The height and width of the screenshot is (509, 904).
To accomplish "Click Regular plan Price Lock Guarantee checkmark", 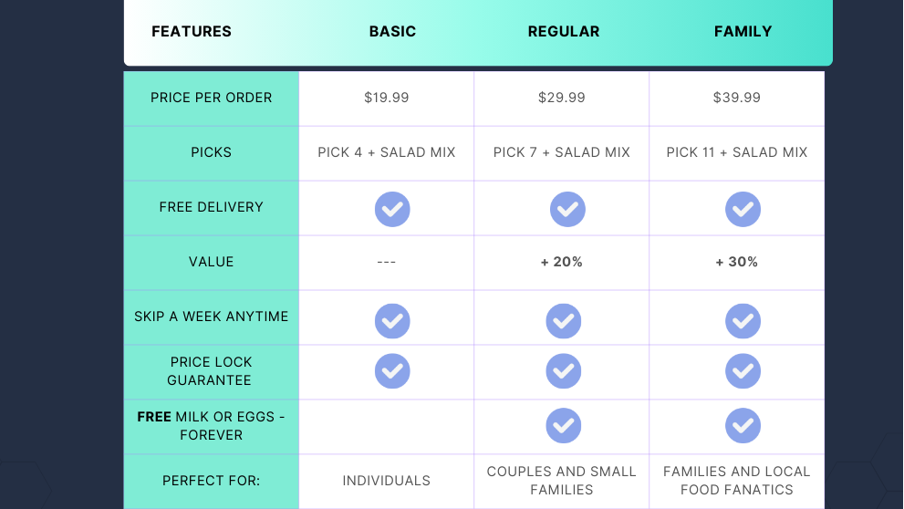I will pos(564,371).
